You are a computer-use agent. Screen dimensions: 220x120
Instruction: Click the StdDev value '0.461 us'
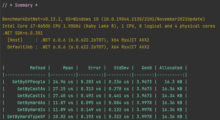tap(119, 96)
